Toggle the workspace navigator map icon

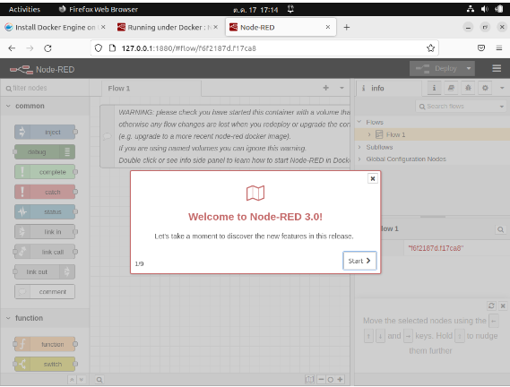click(x=309, y=379)
